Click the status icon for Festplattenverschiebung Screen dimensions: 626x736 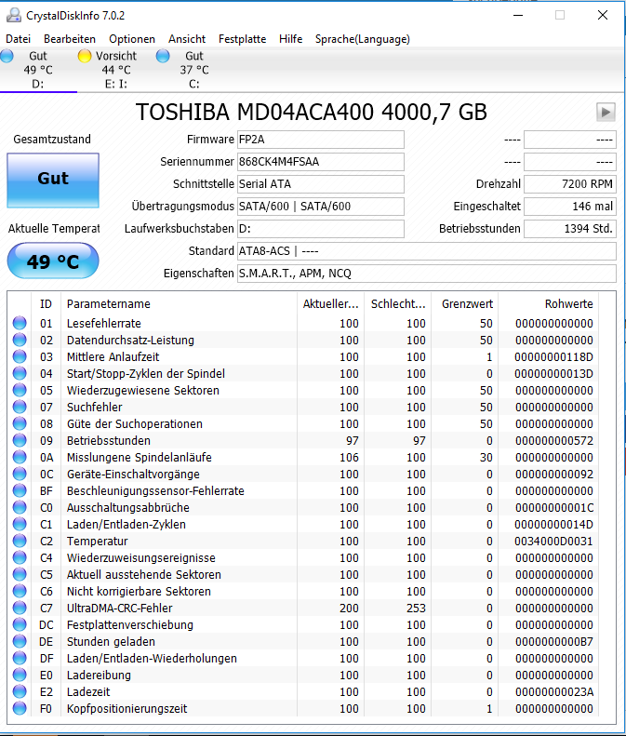(20, 624)
